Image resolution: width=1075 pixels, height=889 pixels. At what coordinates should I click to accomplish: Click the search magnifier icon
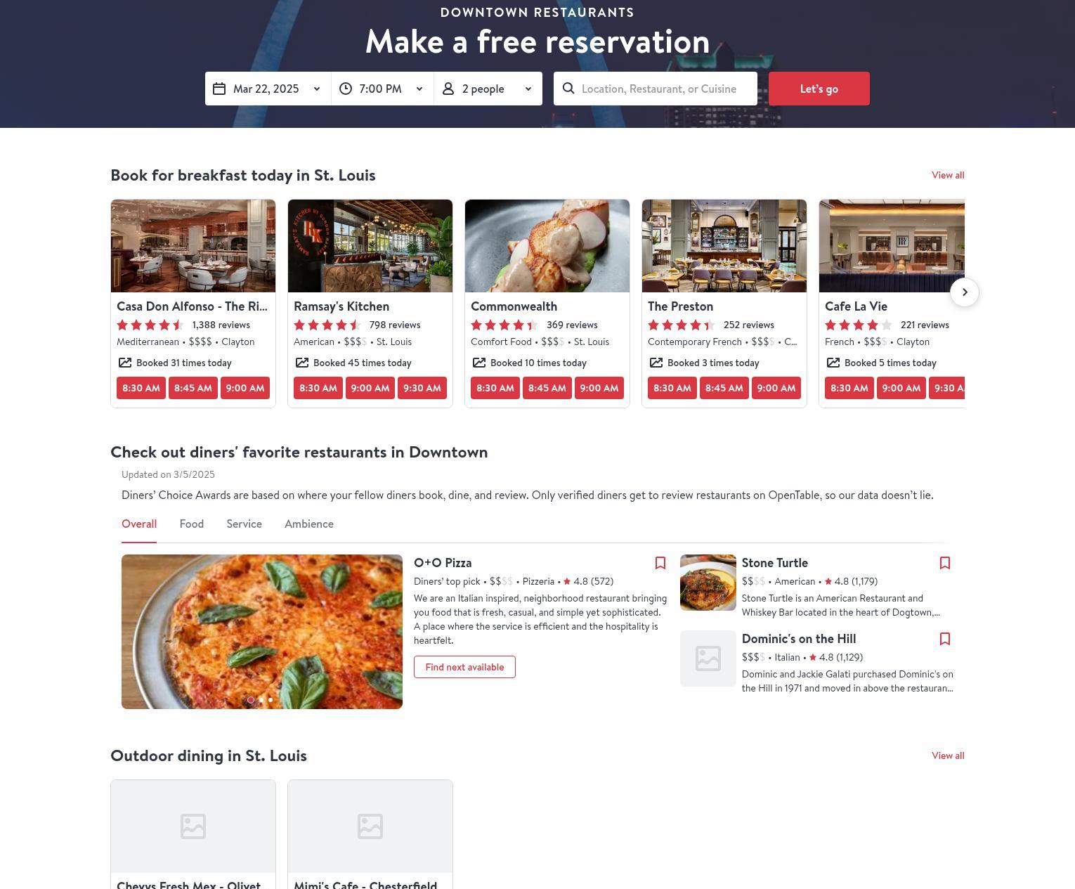tap(568, 89)
